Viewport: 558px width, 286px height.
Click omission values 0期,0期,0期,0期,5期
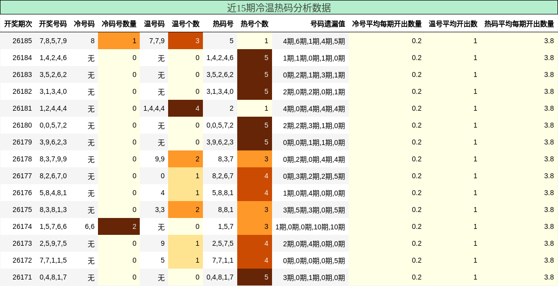pos(314,260)
